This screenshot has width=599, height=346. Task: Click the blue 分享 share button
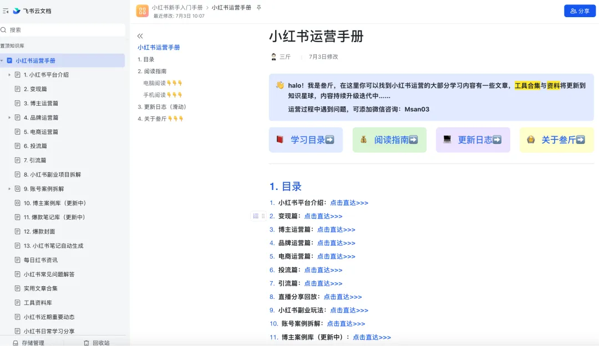tap(580, 11)
